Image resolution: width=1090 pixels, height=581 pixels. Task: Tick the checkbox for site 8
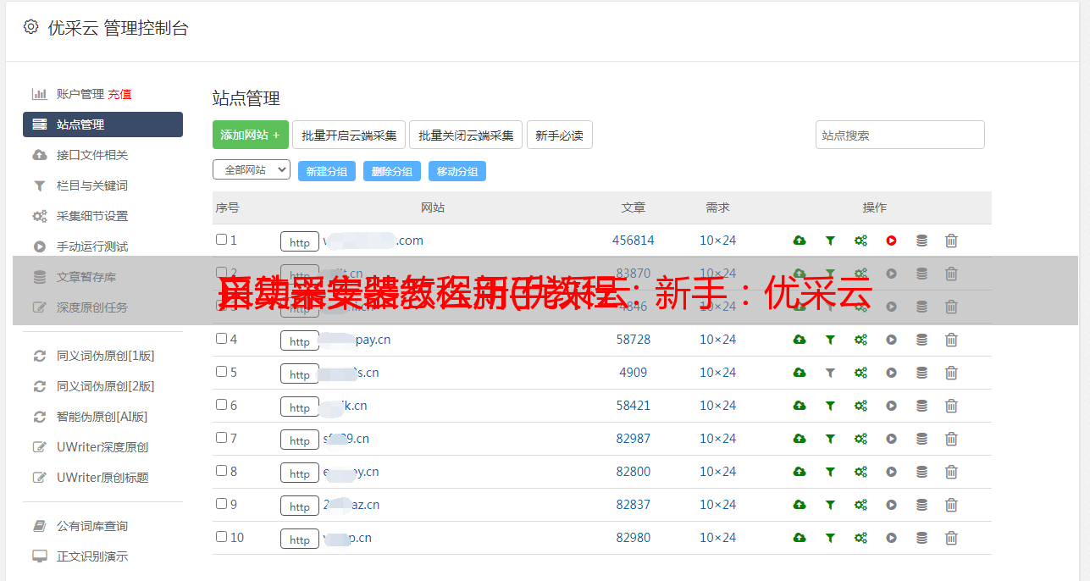[x=221, y=471]
